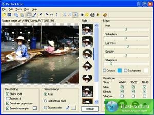
Task: Click the Paste toolbar icon
Action: (22, 15)
